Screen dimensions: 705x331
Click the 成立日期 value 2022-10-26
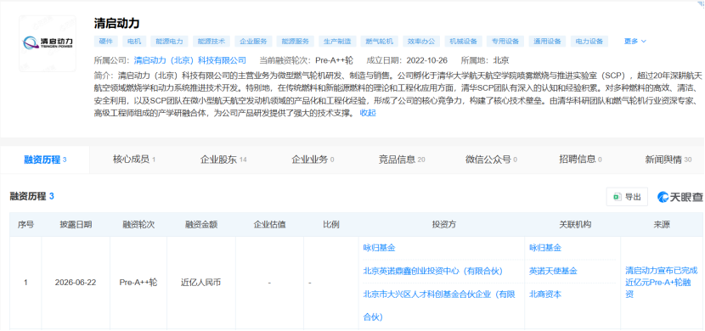427,60
